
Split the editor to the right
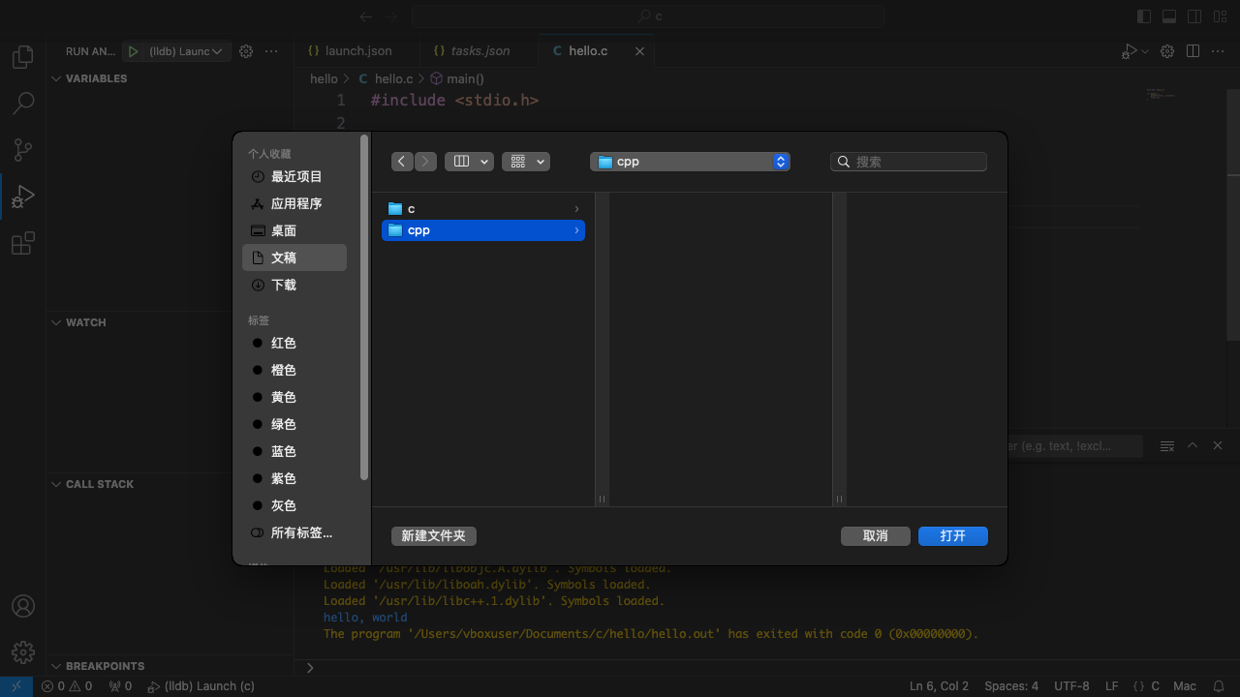1193,51
